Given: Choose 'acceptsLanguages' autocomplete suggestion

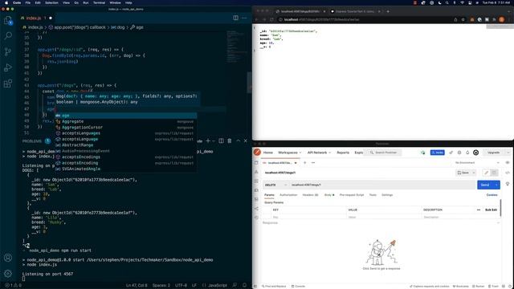Looking at the screenshot, I should (126, 133).
